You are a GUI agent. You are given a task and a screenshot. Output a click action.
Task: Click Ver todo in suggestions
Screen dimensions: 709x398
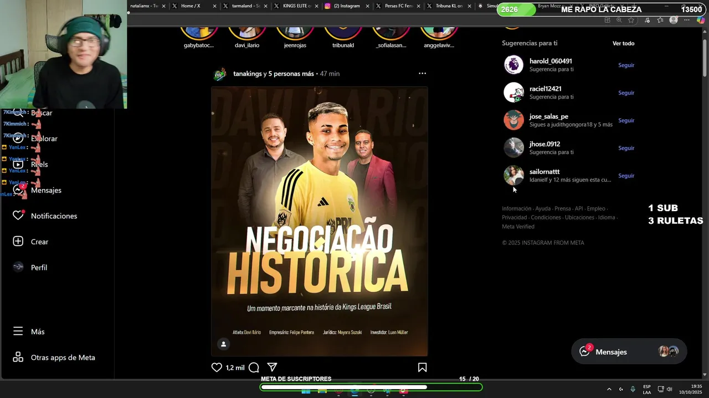tap(623, 43)
